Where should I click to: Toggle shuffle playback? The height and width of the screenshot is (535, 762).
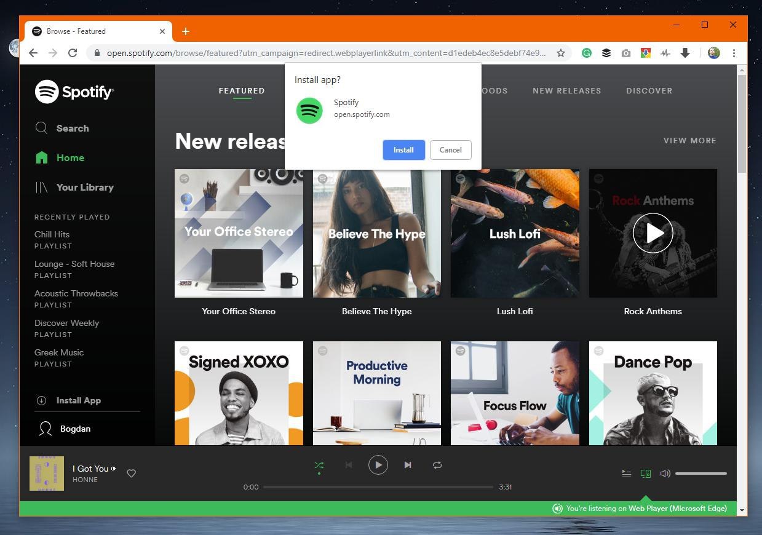point(319,466)
